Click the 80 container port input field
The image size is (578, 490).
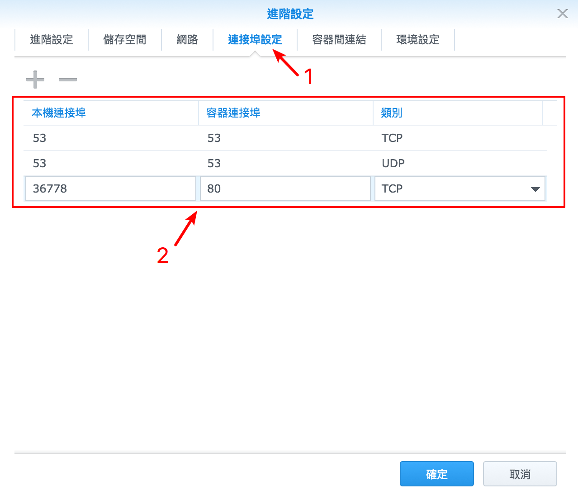[x=285, y=188]
